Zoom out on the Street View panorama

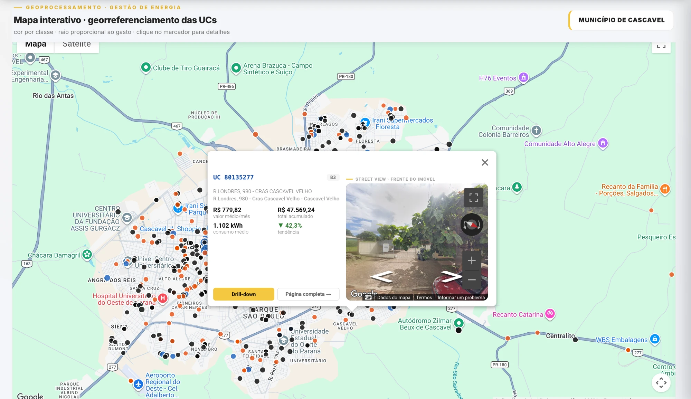pos(472,279)
